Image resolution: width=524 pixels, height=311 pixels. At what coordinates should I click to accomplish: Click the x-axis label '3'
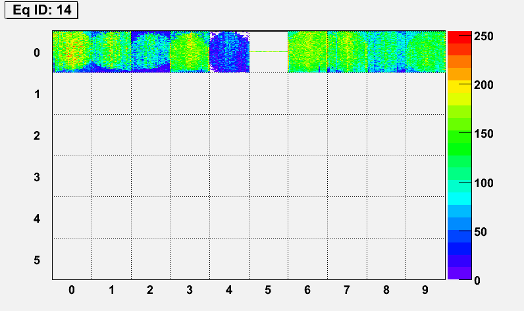click(190, 290)
